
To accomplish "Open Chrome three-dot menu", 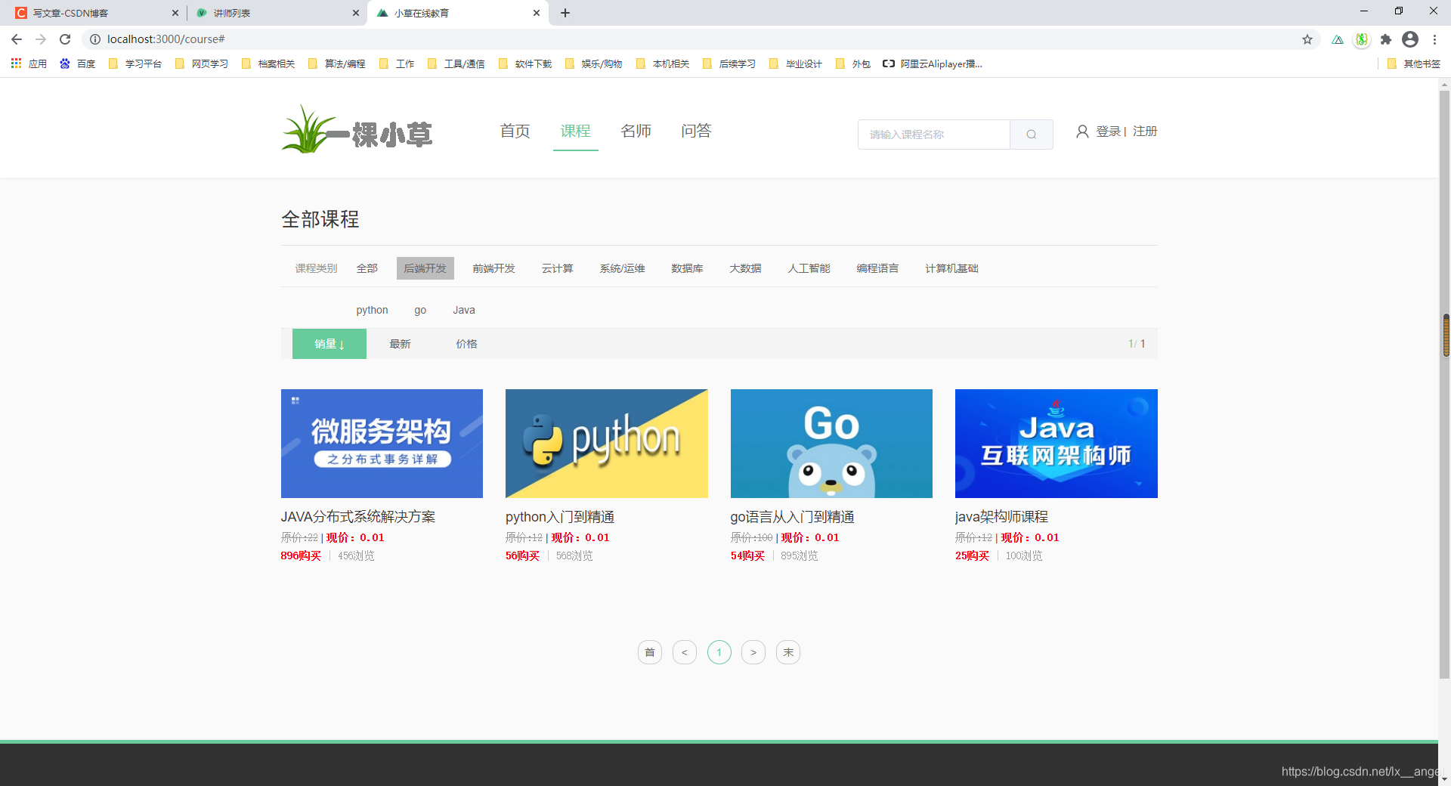I will pyautogui.click(x=1434, y=39).
